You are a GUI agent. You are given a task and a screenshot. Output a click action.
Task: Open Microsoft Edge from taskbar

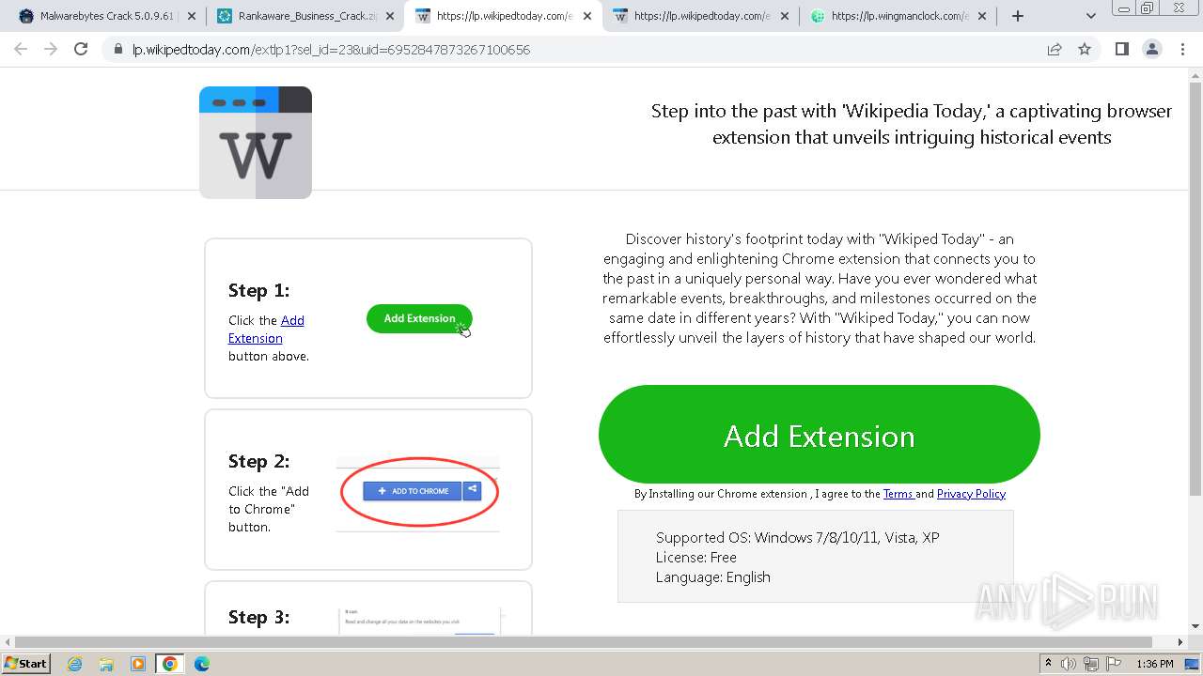click(201, 664)
